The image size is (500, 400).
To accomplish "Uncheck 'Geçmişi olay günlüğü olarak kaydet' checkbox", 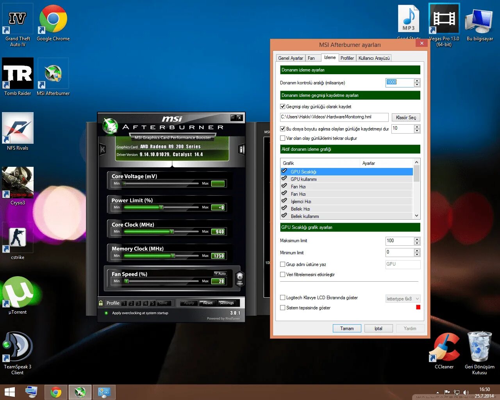I will [x=283, y=107].
